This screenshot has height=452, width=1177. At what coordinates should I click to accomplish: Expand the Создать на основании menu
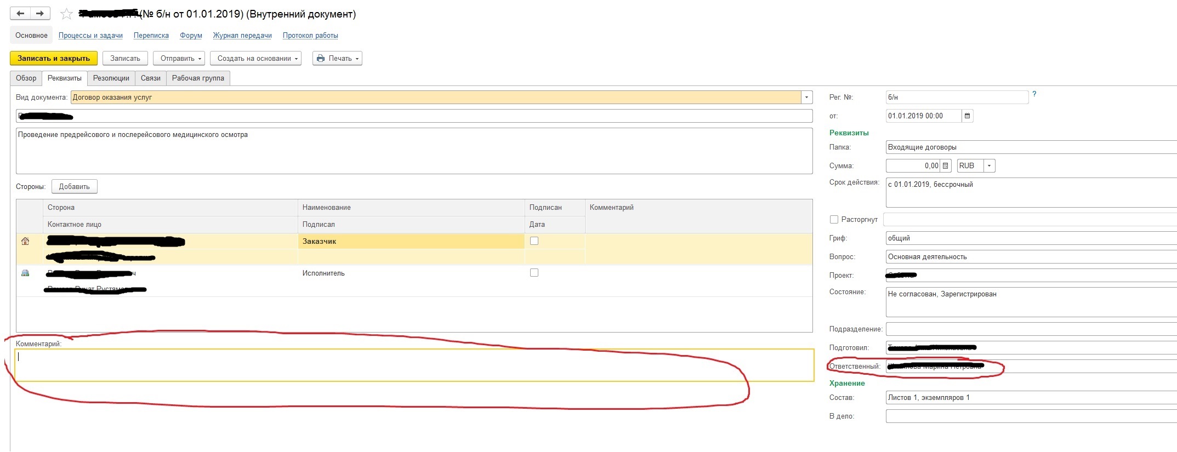[255, 59]
